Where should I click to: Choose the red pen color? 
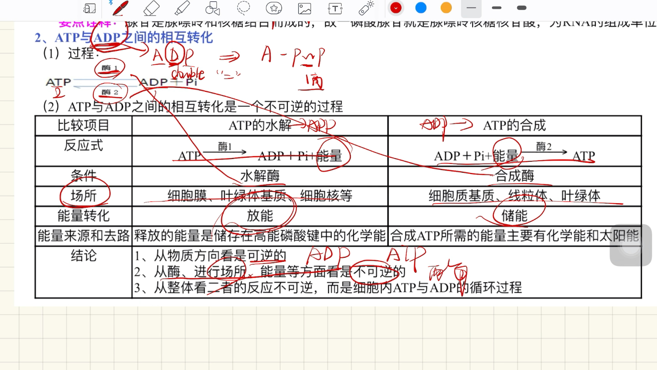point(396,8)
